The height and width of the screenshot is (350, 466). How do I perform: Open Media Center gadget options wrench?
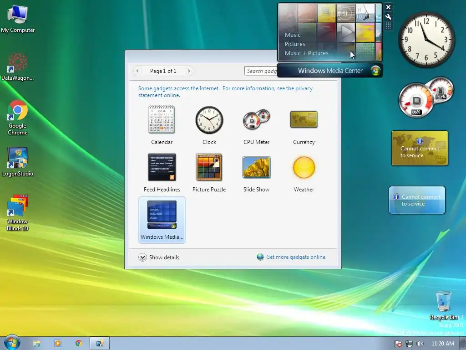[389, 17]
